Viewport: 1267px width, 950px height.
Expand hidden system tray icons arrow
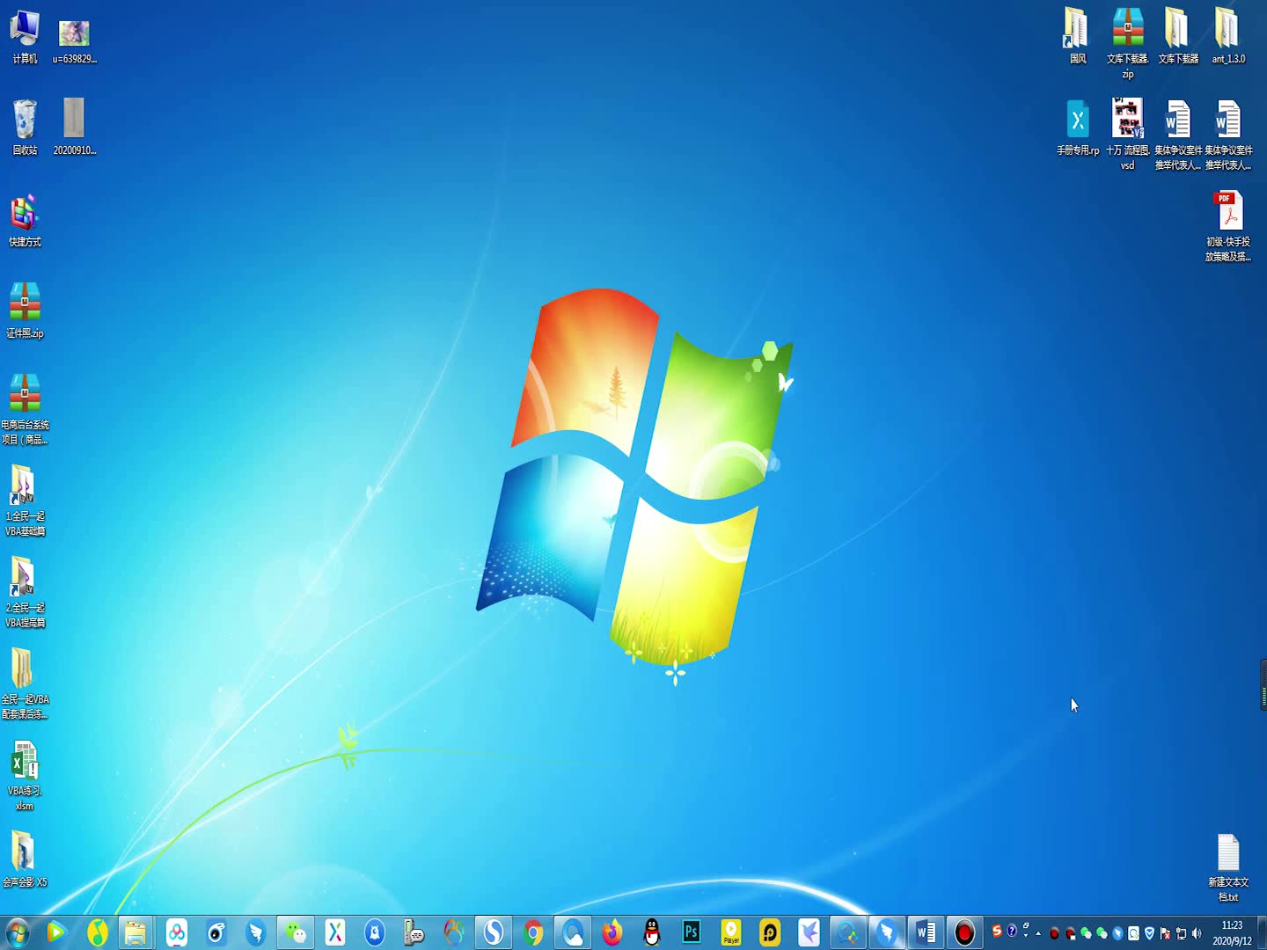coord(1038,933)
